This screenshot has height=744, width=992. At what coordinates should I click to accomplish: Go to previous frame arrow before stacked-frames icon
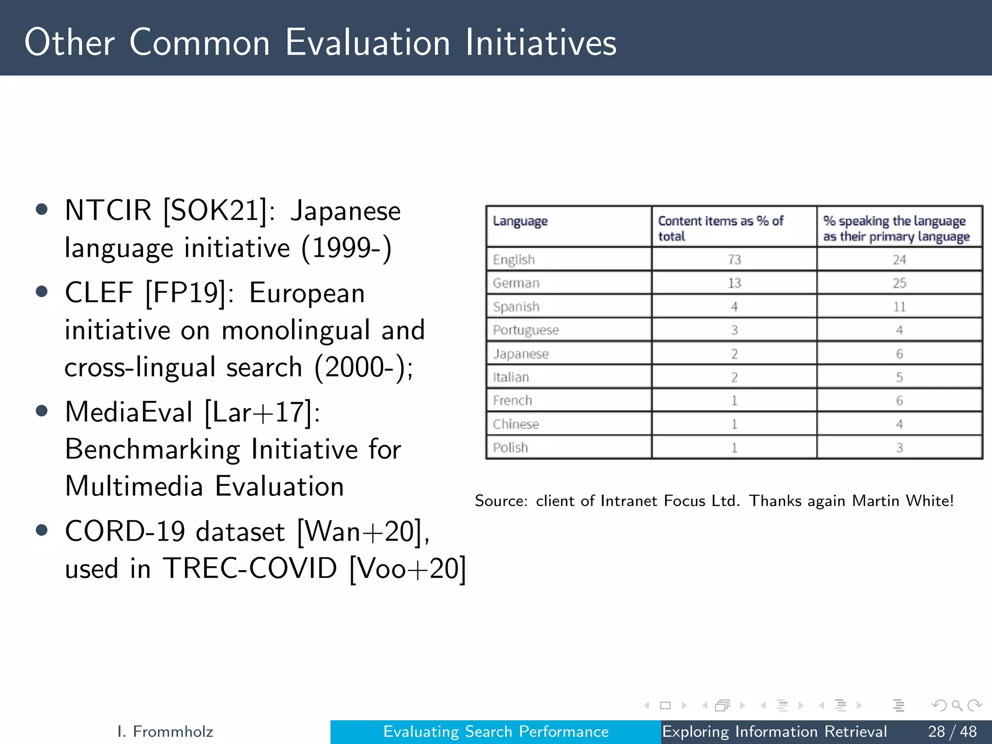tap(705, 705)
